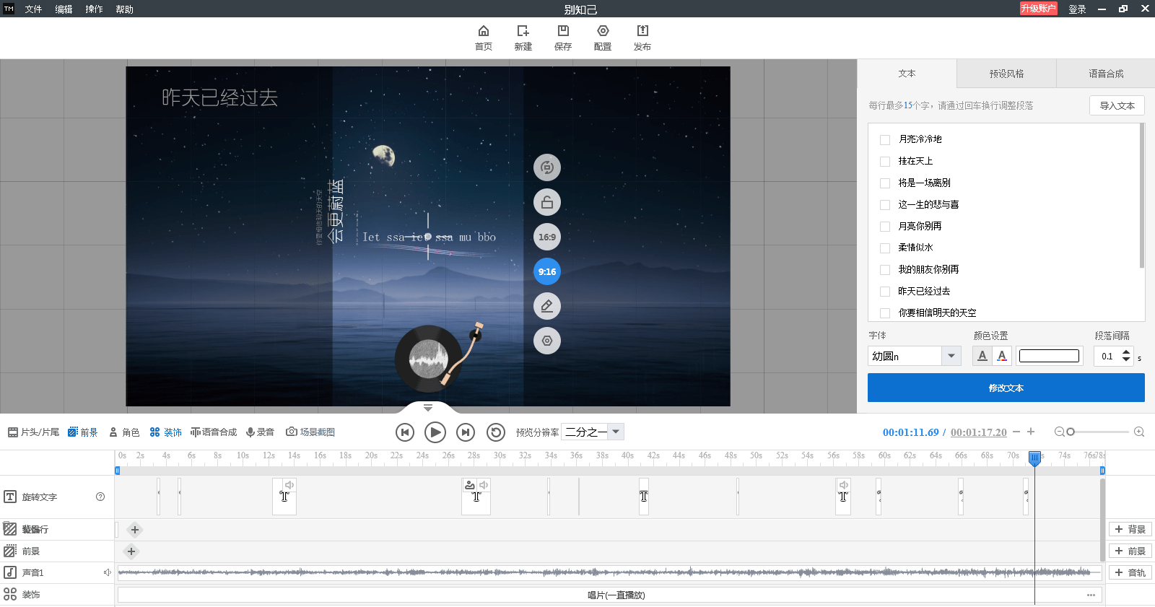The height and width of the screenshot is (607, 1155).
Task: Jump to the next segment
Action: 466,432
